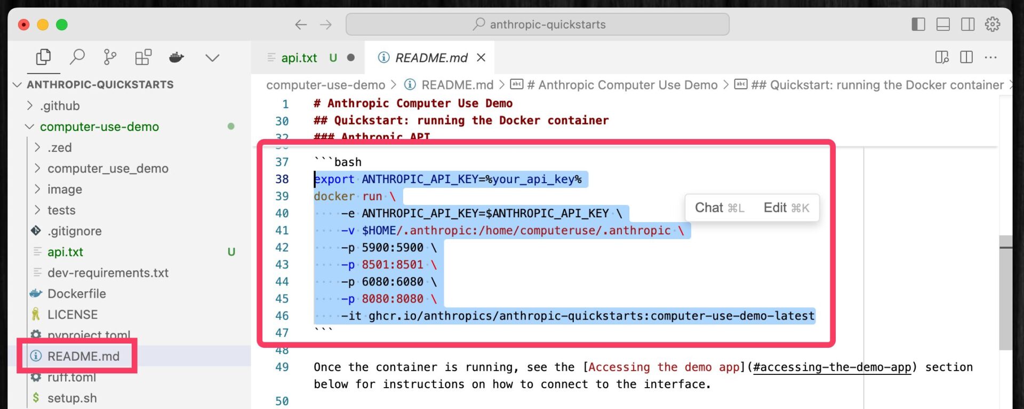Image resolution: width=1024 pixels, height=409 pixels.
Task: Click the anthropic-quickstarts search field
Action: point(538,24)
